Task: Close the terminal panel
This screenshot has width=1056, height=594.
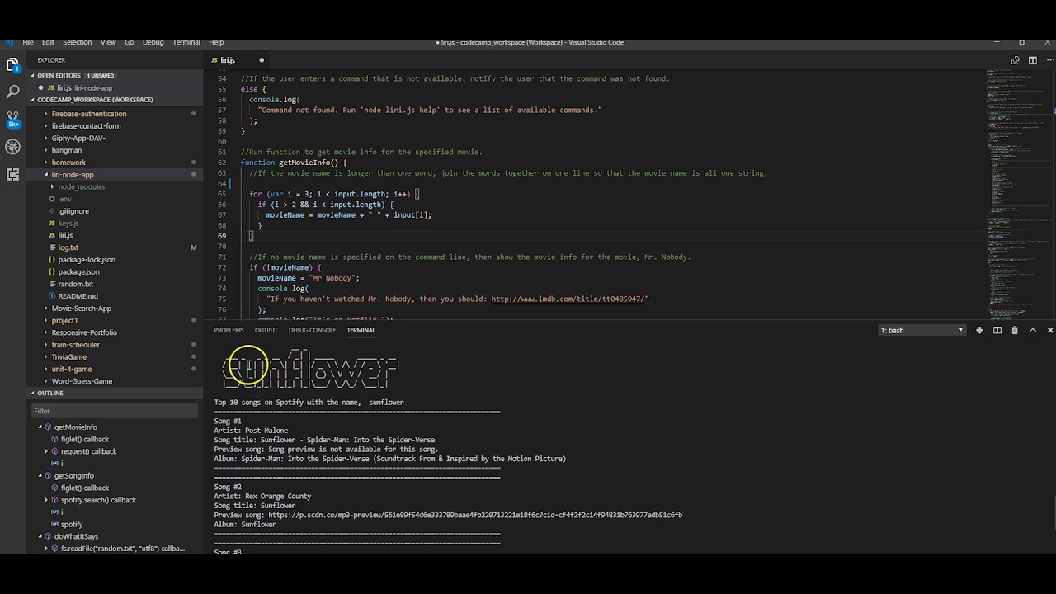Action: click(x=1049, y=330)
